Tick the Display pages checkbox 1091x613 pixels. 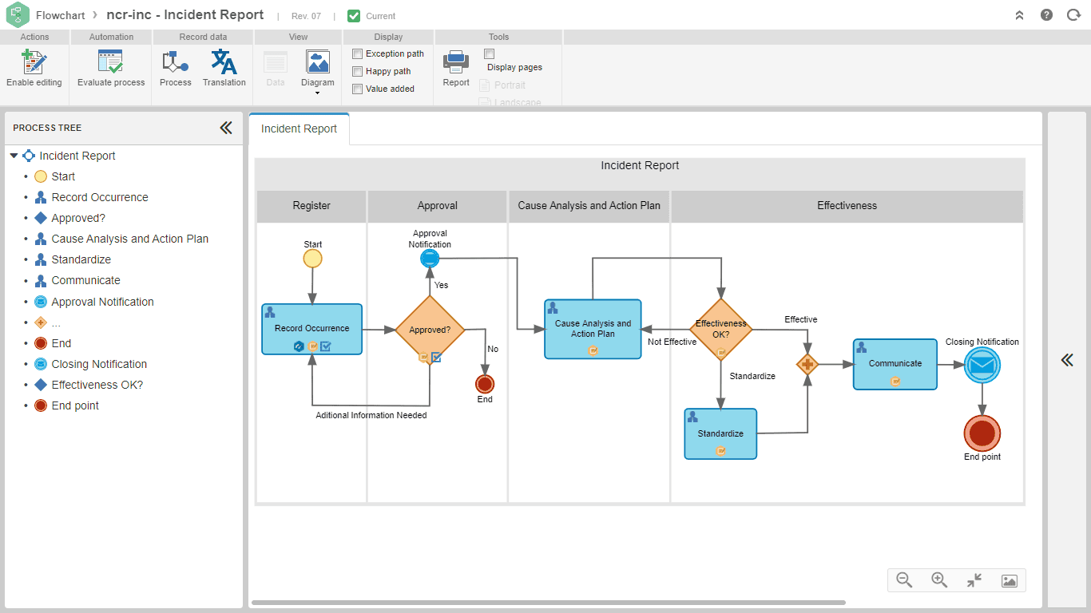490,53
